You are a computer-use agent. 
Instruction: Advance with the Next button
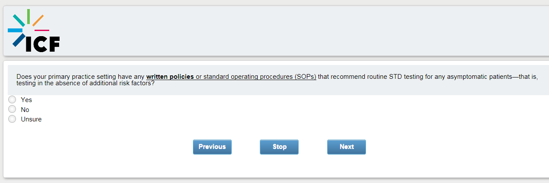click(x=346, y=147)
